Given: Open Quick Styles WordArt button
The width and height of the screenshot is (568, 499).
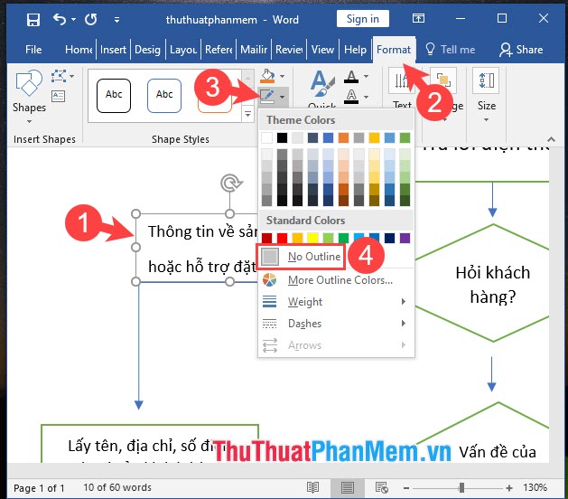Looking at the screenshot, I should click(322, 89).
